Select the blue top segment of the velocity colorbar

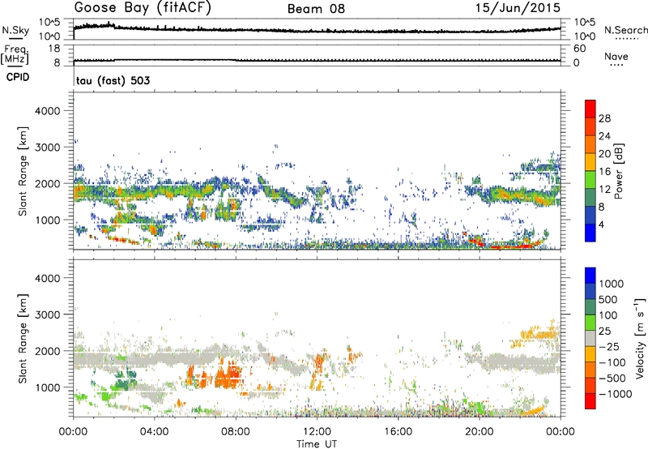[x=590, y=276]
